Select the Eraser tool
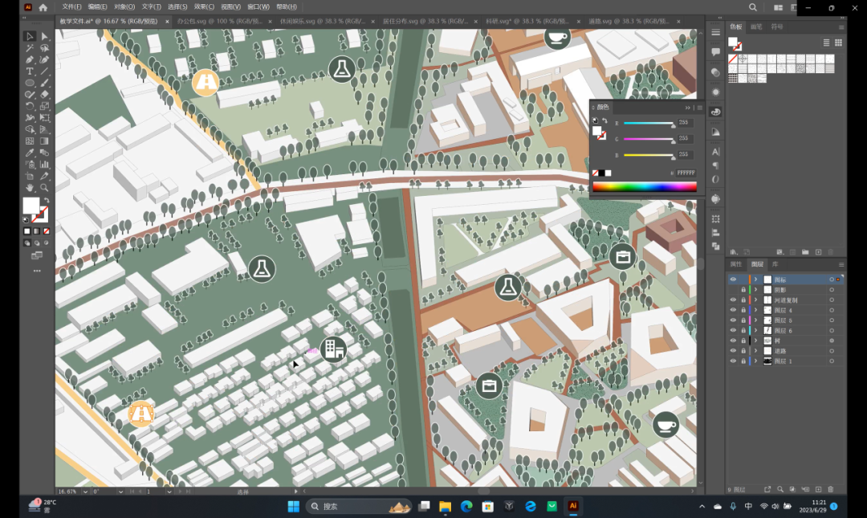 point(45,95)
